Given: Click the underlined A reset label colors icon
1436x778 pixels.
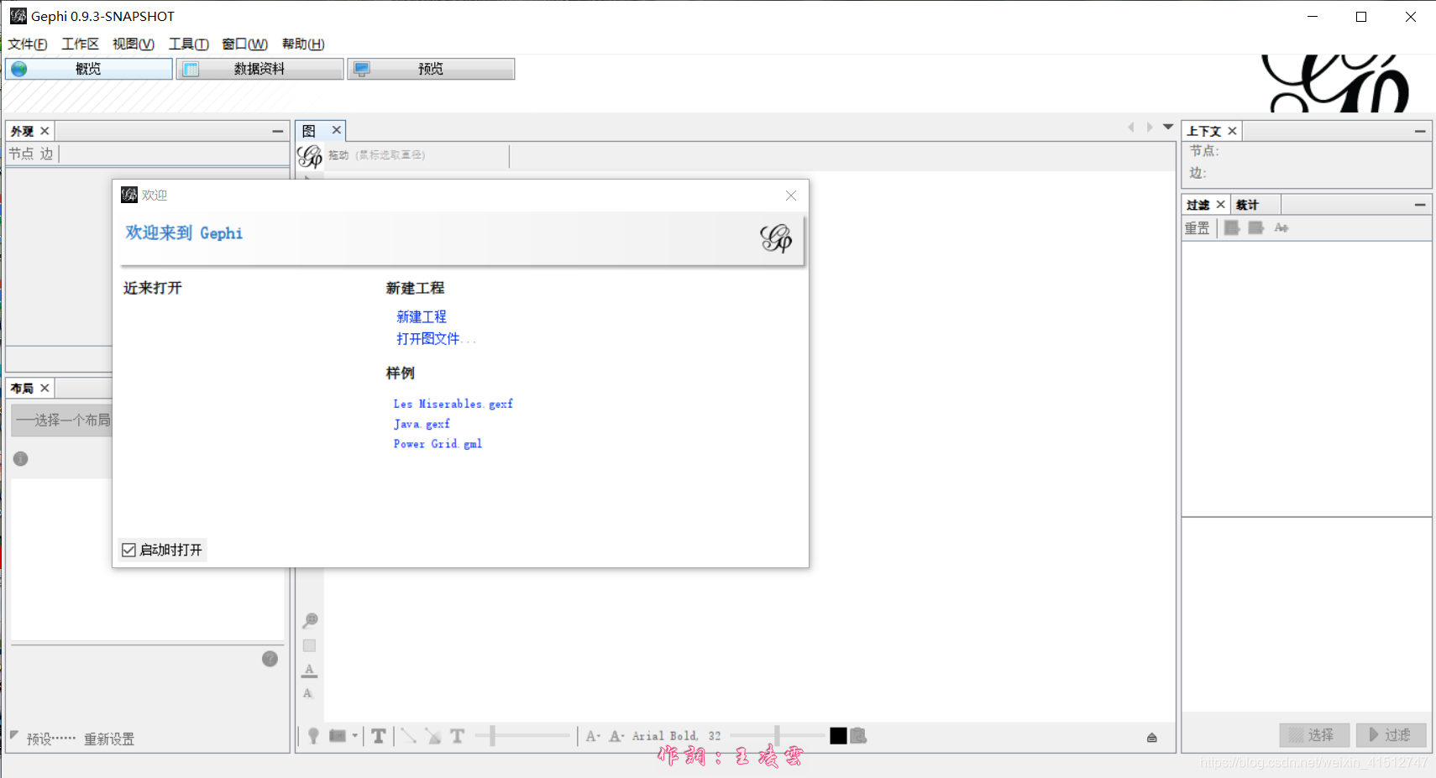Looking at the screenshot, I should coord(309,670).
